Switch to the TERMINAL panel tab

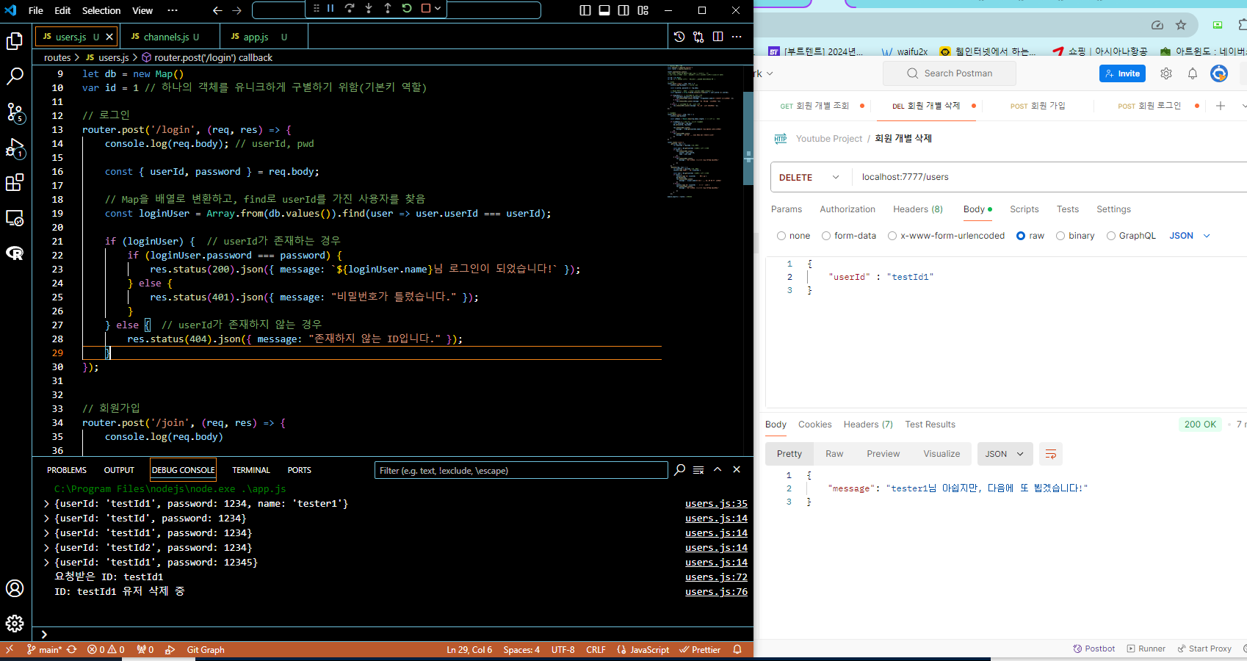pyautogui.click(x=251, y=470)
